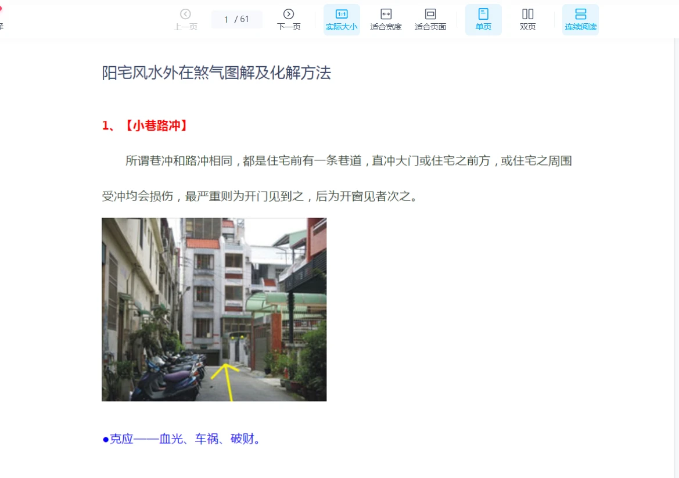
Task: Click the red heading 【小巷路冲】
Action: (x=156, y=125)
